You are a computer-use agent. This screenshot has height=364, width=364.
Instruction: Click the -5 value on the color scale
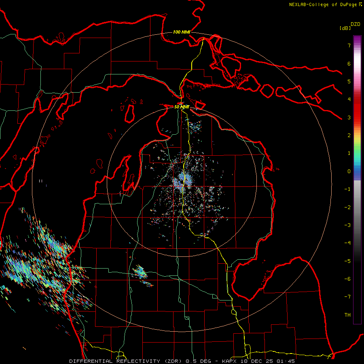347,261
